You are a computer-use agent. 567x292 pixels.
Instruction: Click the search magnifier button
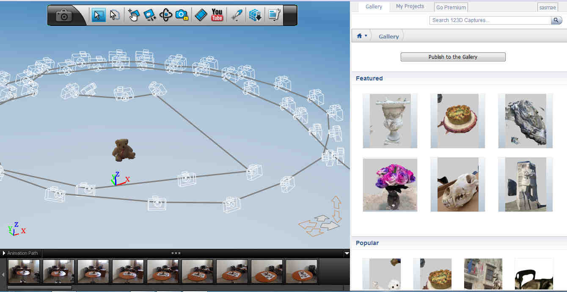(x=556, y=20)
